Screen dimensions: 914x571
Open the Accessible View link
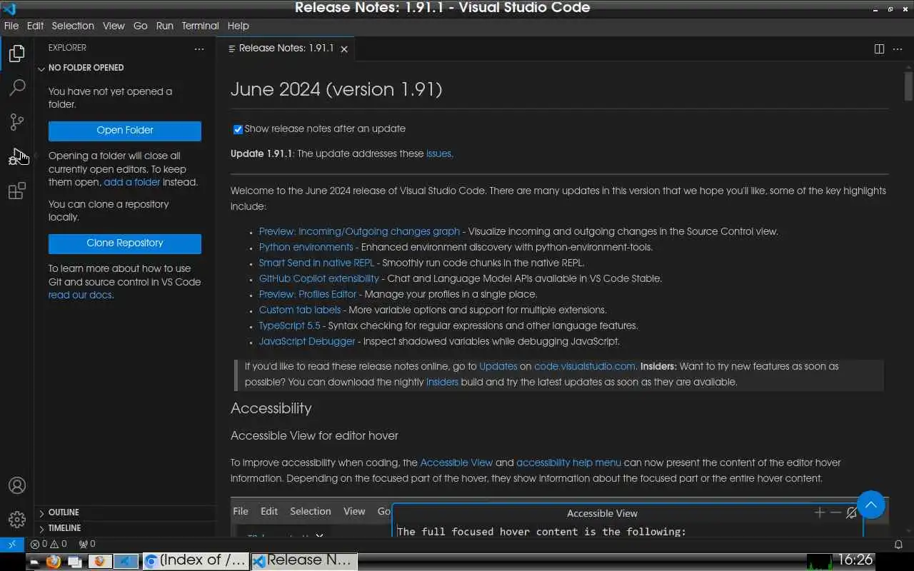[x=456, y=463]
